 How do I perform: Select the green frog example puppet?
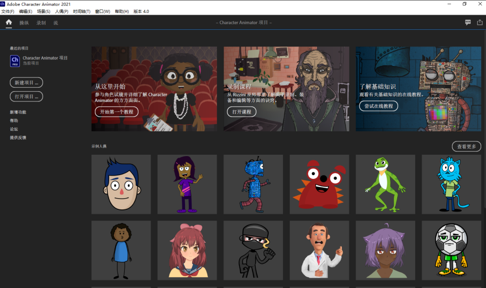[385, 184]
